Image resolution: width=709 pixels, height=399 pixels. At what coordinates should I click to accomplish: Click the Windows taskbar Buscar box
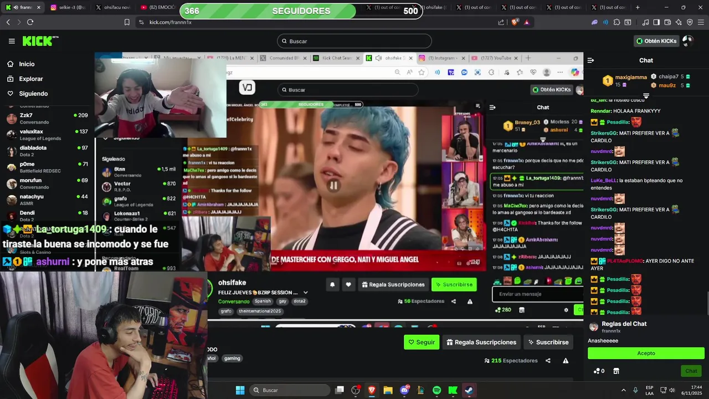point(290,390)
